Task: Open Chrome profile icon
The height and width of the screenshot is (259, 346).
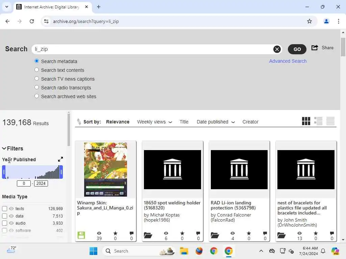Action: point(326,21)
